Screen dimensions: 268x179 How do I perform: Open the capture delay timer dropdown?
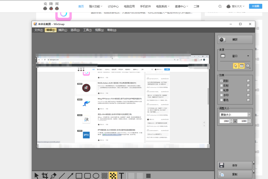[x=248, y=66]
